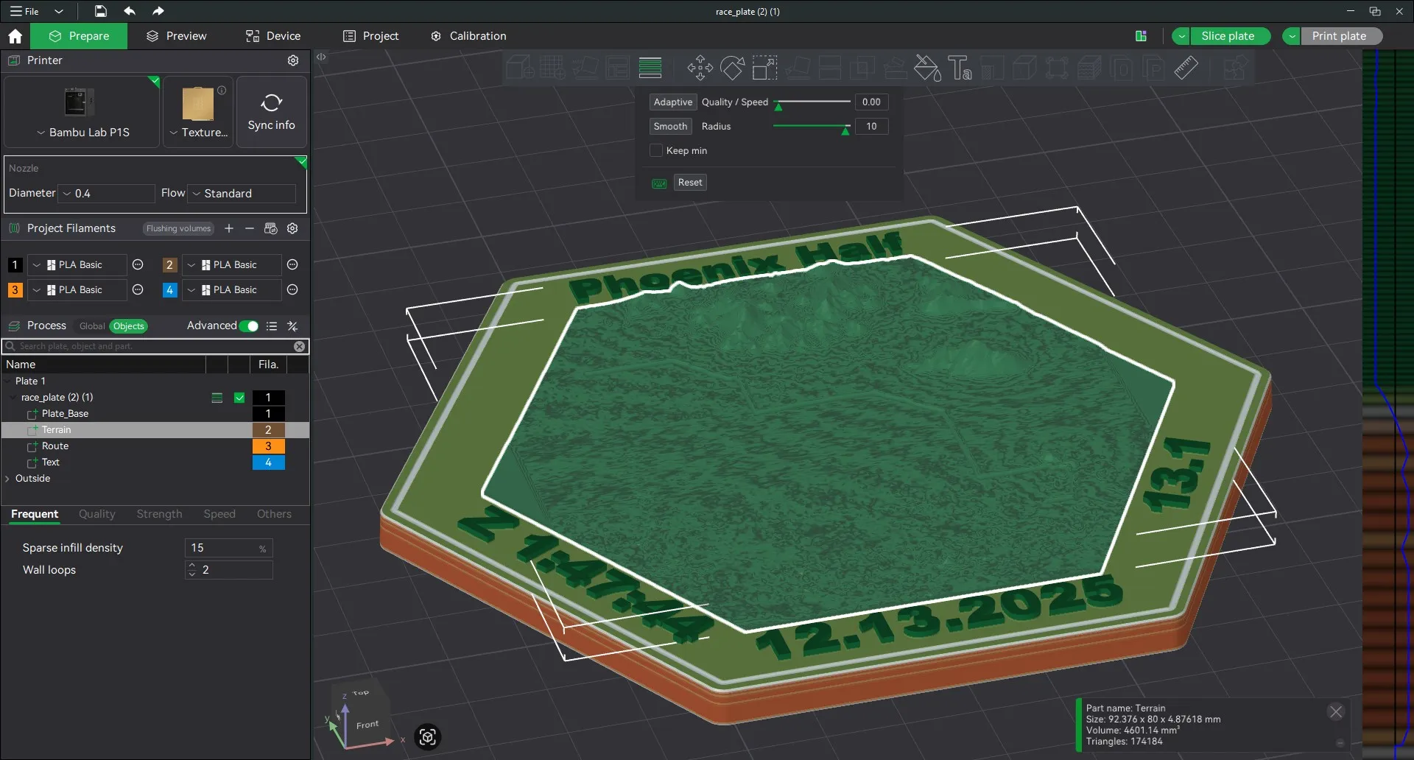Open filament 2 PLA Basic dropdown
This screenshot has height=760, width=1414.
pos(231,265)
